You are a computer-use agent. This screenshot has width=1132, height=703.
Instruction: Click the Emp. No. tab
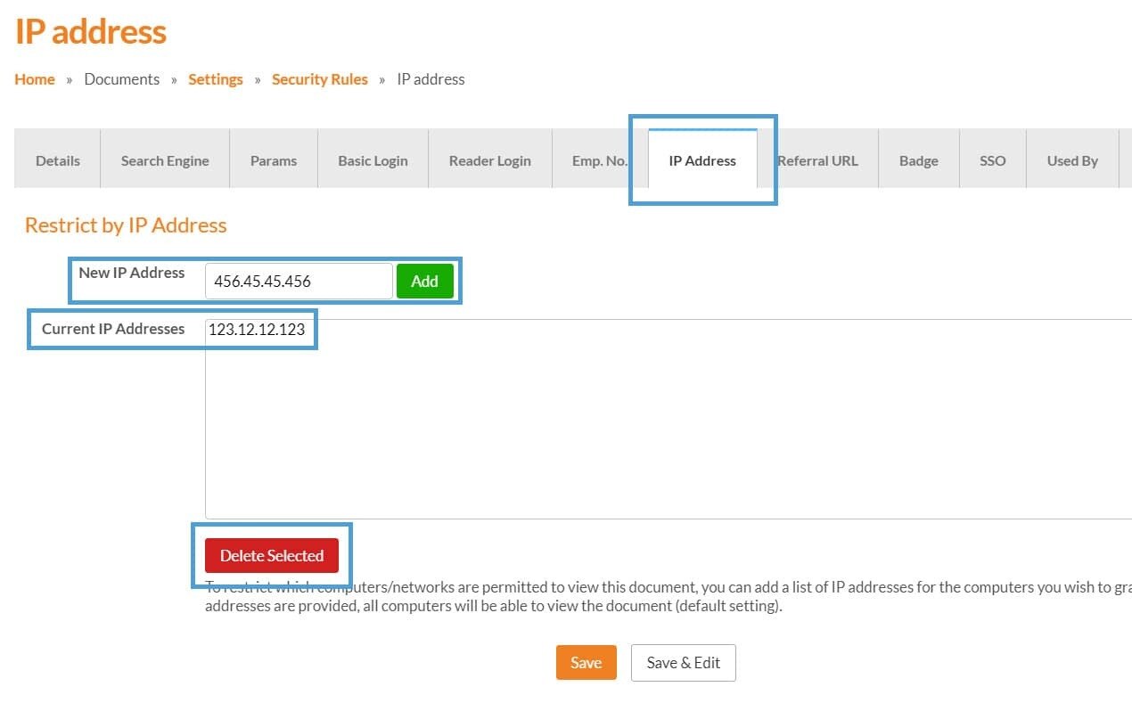[x=599, y=161]
